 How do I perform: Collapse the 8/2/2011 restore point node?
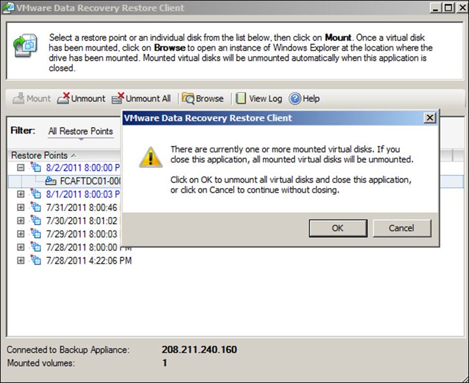pos(21,167)
